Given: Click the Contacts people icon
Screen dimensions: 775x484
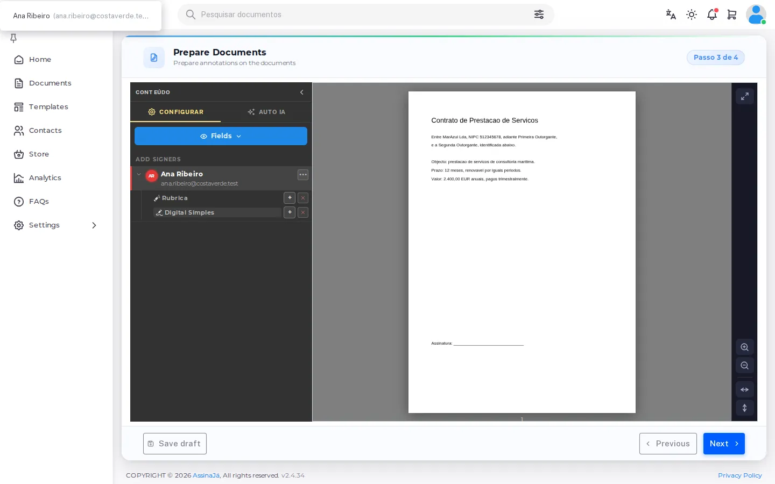Looking at the screenshot, I should 19,131.
